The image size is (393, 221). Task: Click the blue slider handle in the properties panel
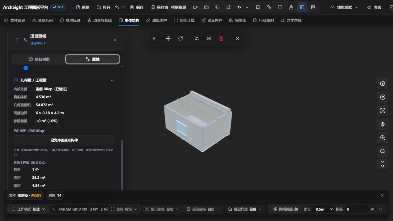(26, 68)
